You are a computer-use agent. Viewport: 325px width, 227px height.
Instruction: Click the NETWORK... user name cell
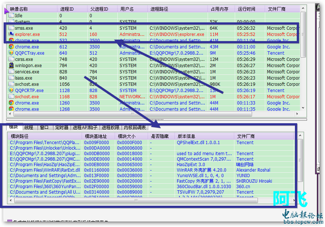click(132, 96)
